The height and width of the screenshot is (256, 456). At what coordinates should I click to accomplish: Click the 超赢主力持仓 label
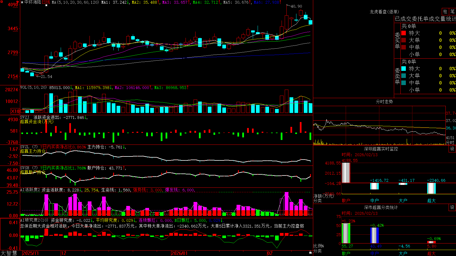coord(33,151)
